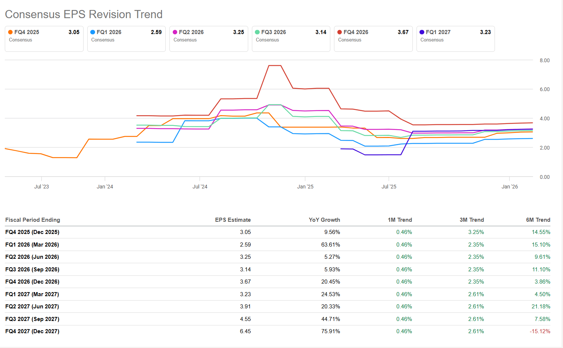Select the FQ4 2025 (Dec 2025) row

click(x=32, y=232)
